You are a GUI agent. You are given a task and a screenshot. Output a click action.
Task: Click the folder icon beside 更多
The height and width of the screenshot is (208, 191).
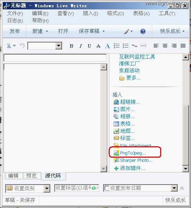[122, 78]
